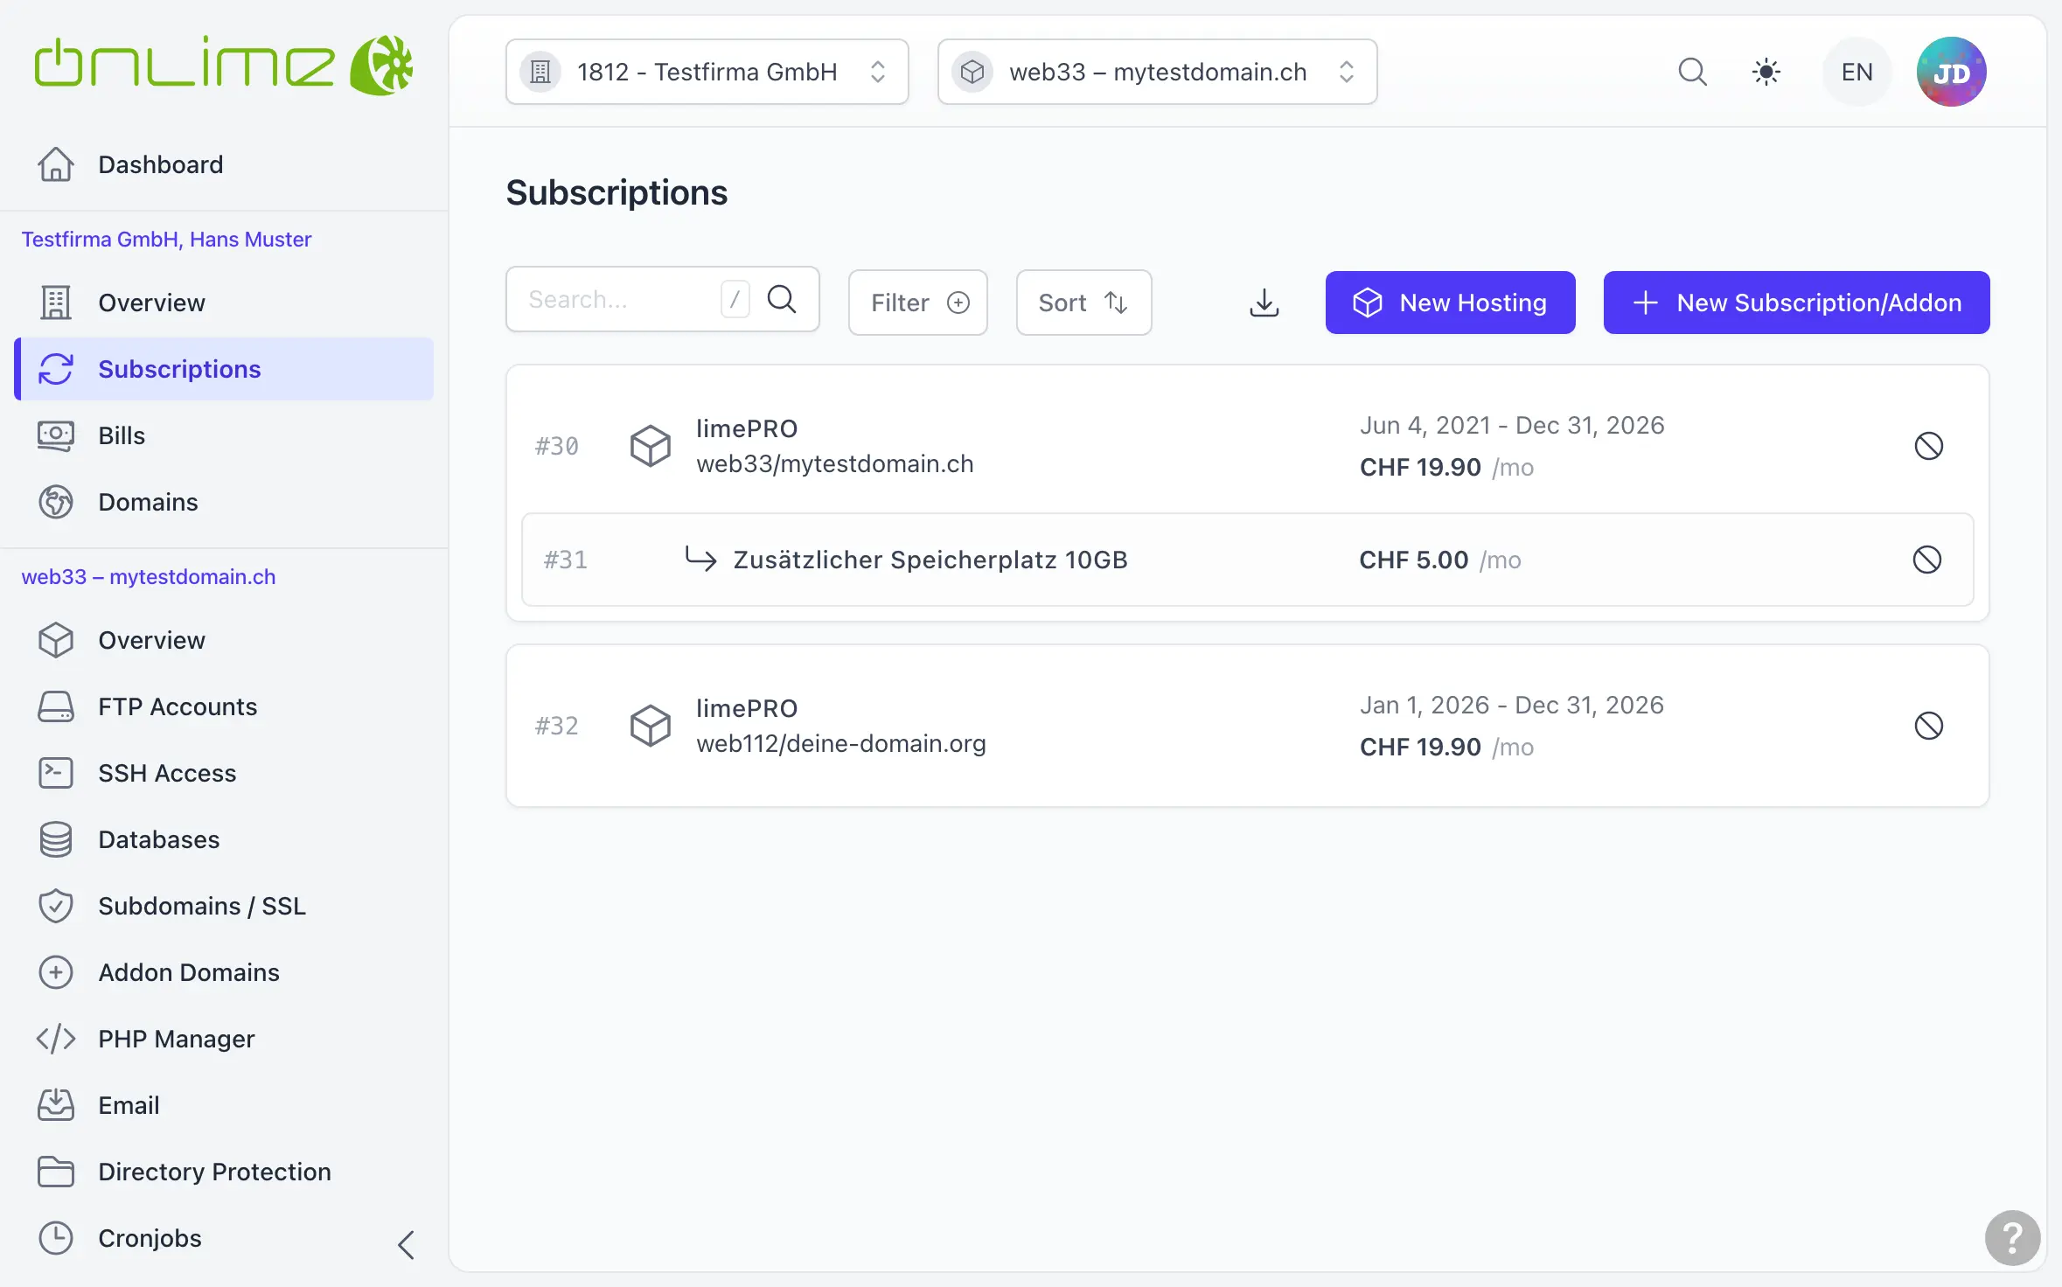Click the web33 – mytestdomain.ch sidebar heading
Viewport: 2062px width, 1287px height.
pos(149,577)
